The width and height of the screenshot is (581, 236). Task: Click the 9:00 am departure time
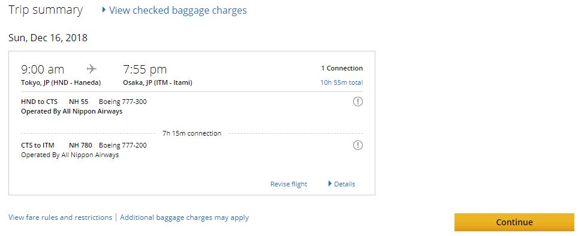[x=43, y=69]
